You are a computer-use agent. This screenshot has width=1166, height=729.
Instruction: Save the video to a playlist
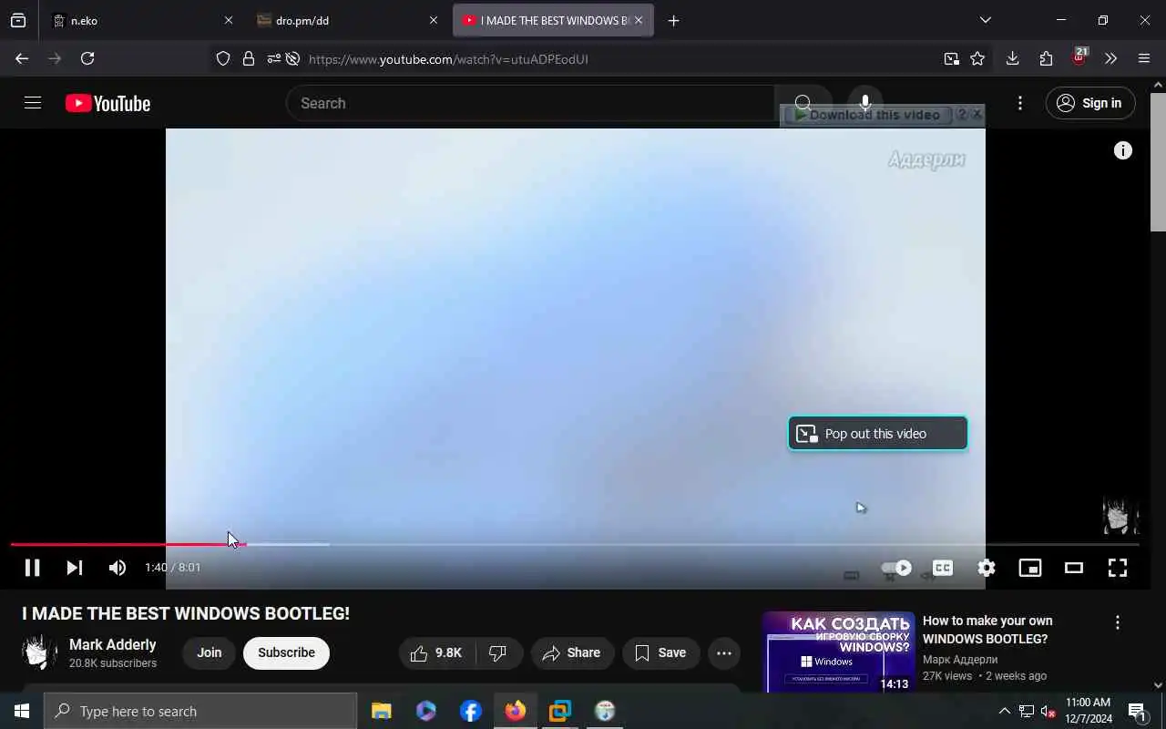(661, 652)
